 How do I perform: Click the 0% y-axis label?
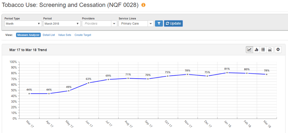click(14, 119)
